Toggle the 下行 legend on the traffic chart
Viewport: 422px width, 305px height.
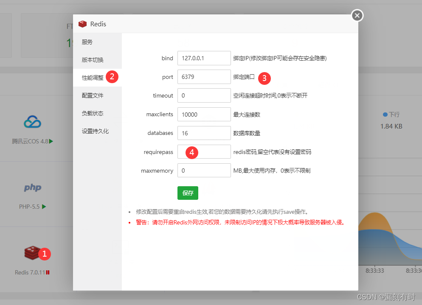(391, 114)
